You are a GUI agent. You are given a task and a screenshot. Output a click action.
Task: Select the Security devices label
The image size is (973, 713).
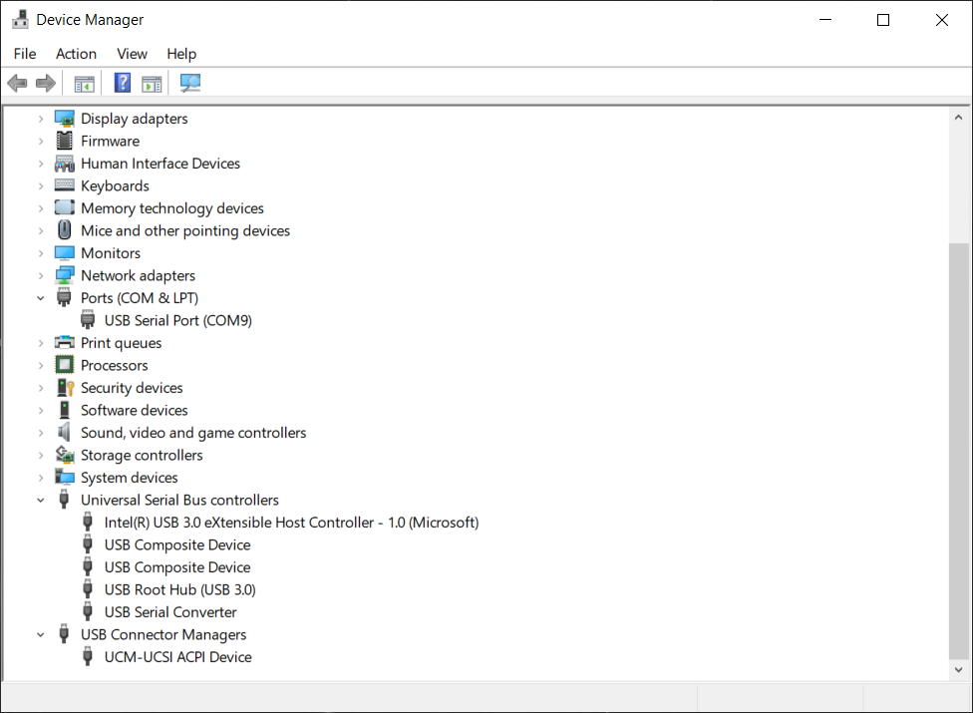[x=133, y=388]
